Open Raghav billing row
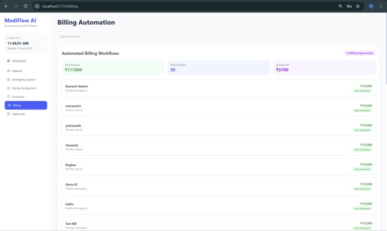The height and width of the screenshot is (231, 387). point(218,167)
